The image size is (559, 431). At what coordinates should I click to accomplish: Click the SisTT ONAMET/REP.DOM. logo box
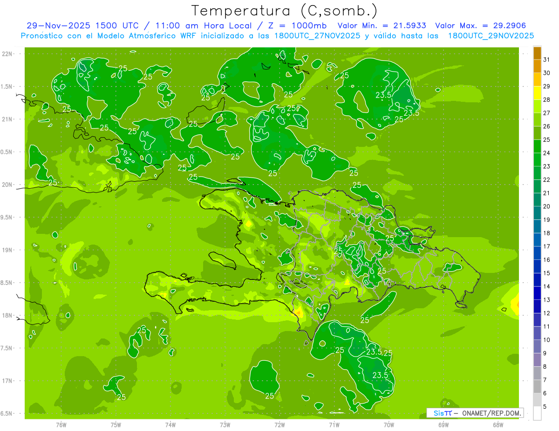[x=476, y=413]
